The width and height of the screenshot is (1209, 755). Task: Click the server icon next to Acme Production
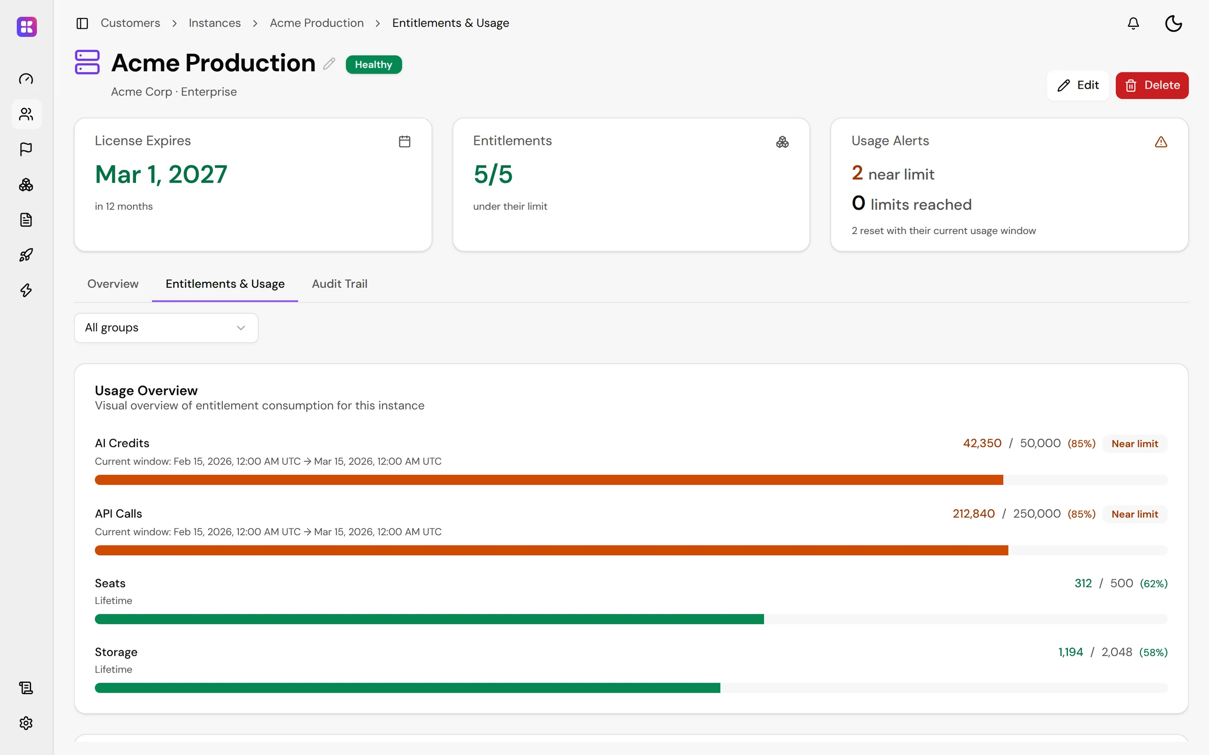point(87,62)
